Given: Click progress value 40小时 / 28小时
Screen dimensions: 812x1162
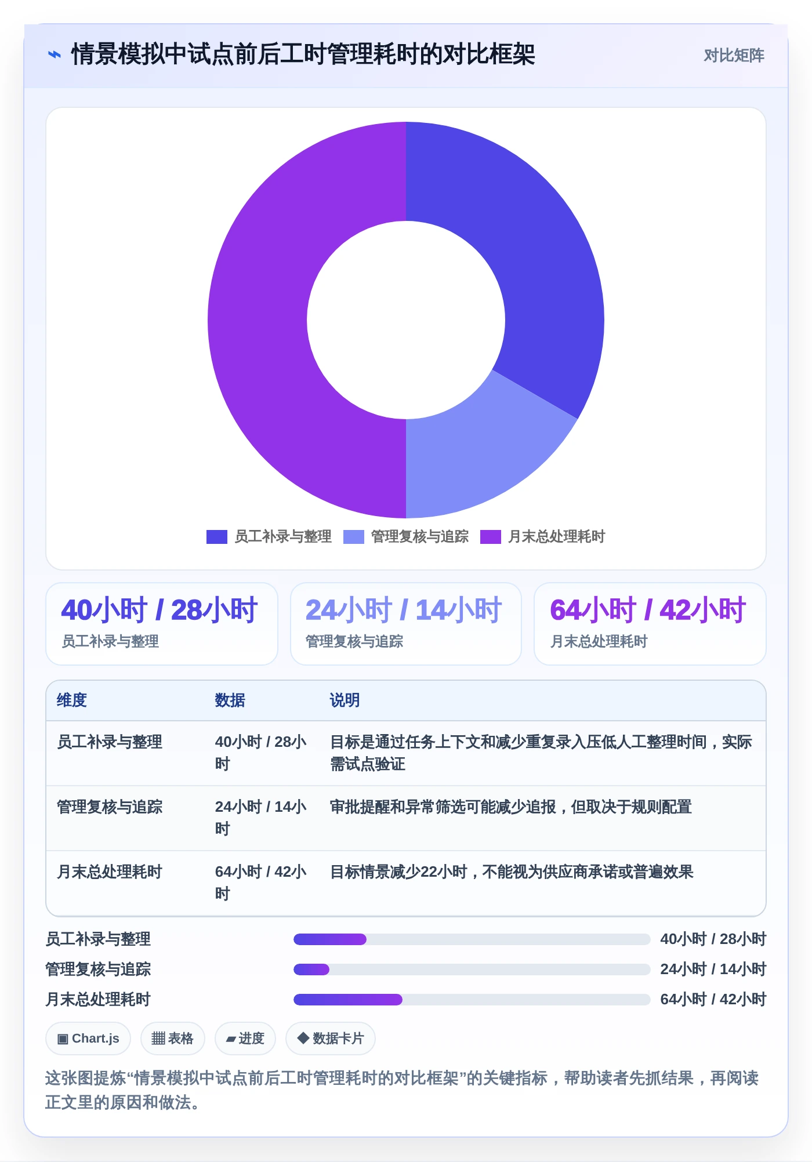Looking at the screenshot, I should point(713,939).
